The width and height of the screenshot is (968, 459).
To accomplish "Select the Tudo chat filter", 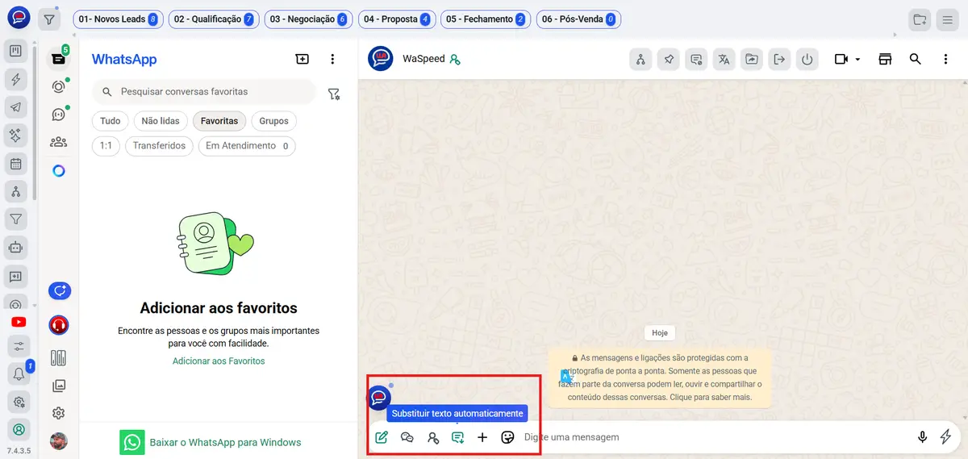I will 111,121.
